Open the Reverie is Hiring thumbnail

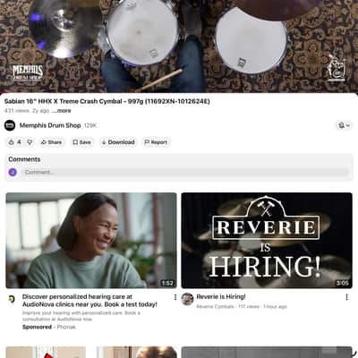pyautogui.click(x=267, y=241)
